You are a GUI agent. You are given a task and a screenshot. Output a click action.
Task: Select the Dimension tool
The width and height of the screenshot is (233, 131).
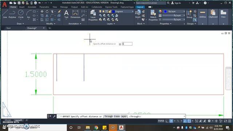(x=75, y=14)
